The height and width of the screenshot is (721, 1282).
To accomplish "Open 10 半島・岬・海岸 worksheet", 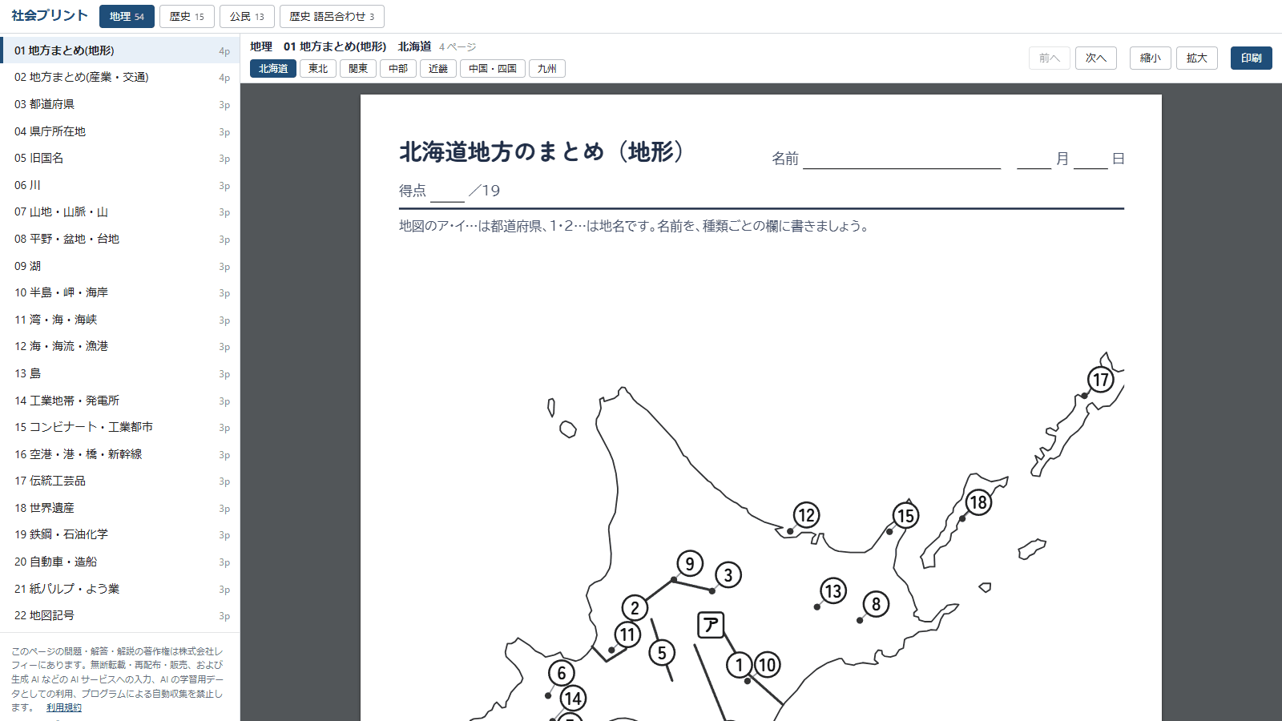I will click(x=120, y=292).
